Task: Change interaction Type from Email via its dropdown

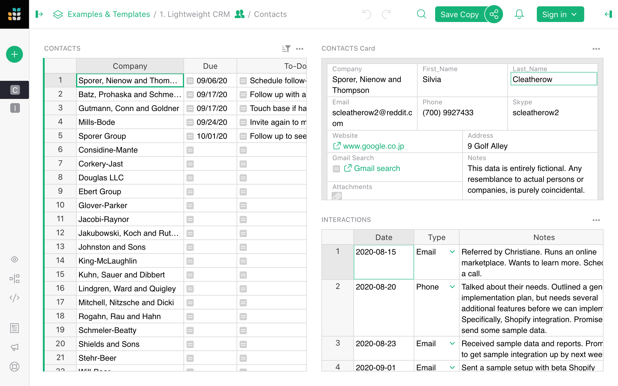Action: click(x=452, y=252)
